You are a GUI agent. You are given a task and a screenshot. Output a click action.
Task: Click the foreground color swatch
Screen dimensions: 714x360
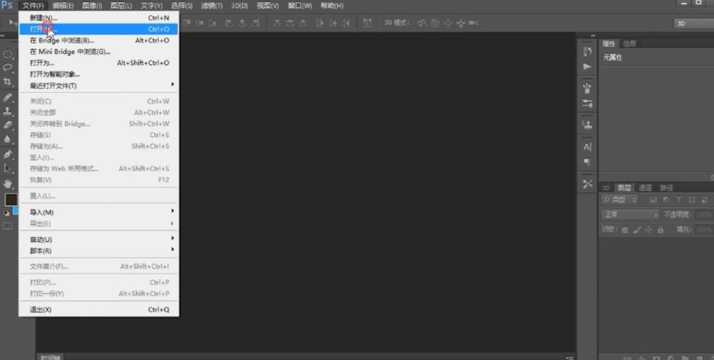(x=10, y=199)
